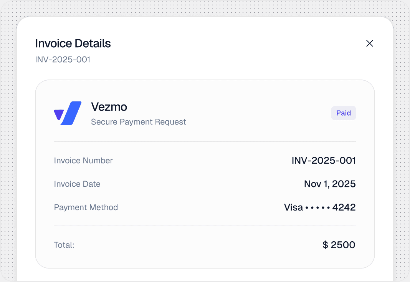This screenshot has width=410, height=282.
Task: Click the Invoice Date label
Action: coord(77,184)
